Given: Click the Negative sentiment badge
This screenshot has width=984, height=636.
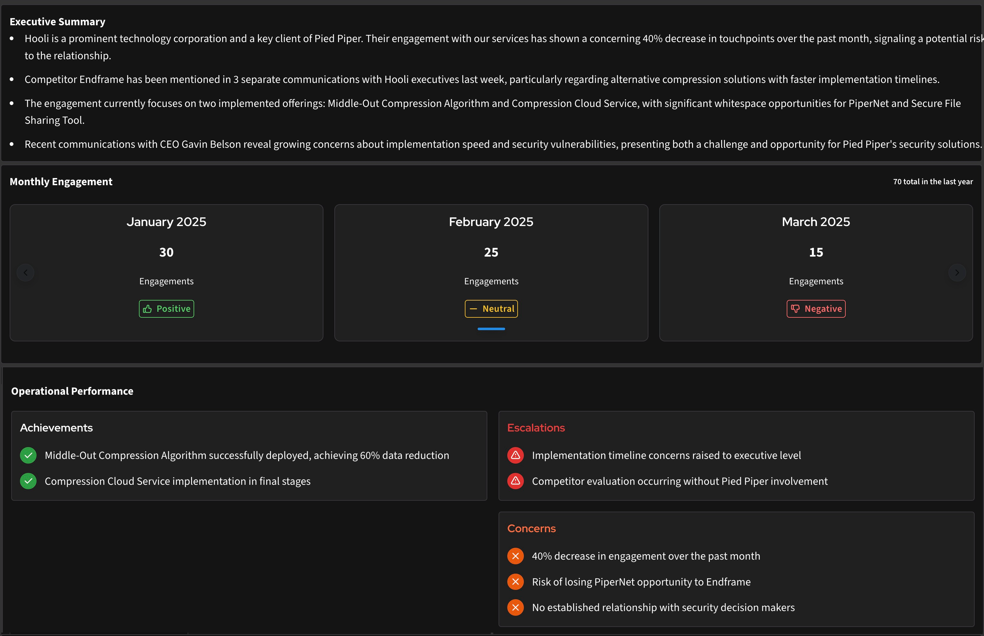Looking at the screenshot, I should point(816,309).
